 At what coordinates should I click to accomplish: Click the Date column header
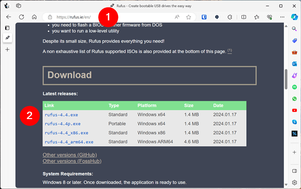point(218,106)
